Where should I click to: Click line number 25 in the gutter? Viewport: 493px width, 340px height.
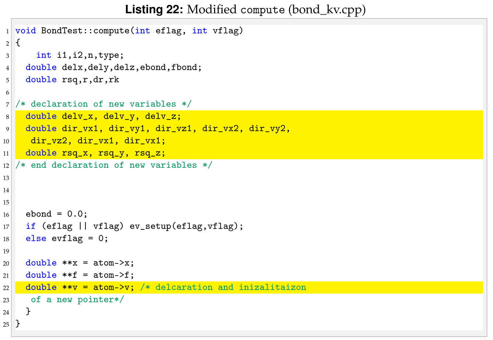click(6, 325)
